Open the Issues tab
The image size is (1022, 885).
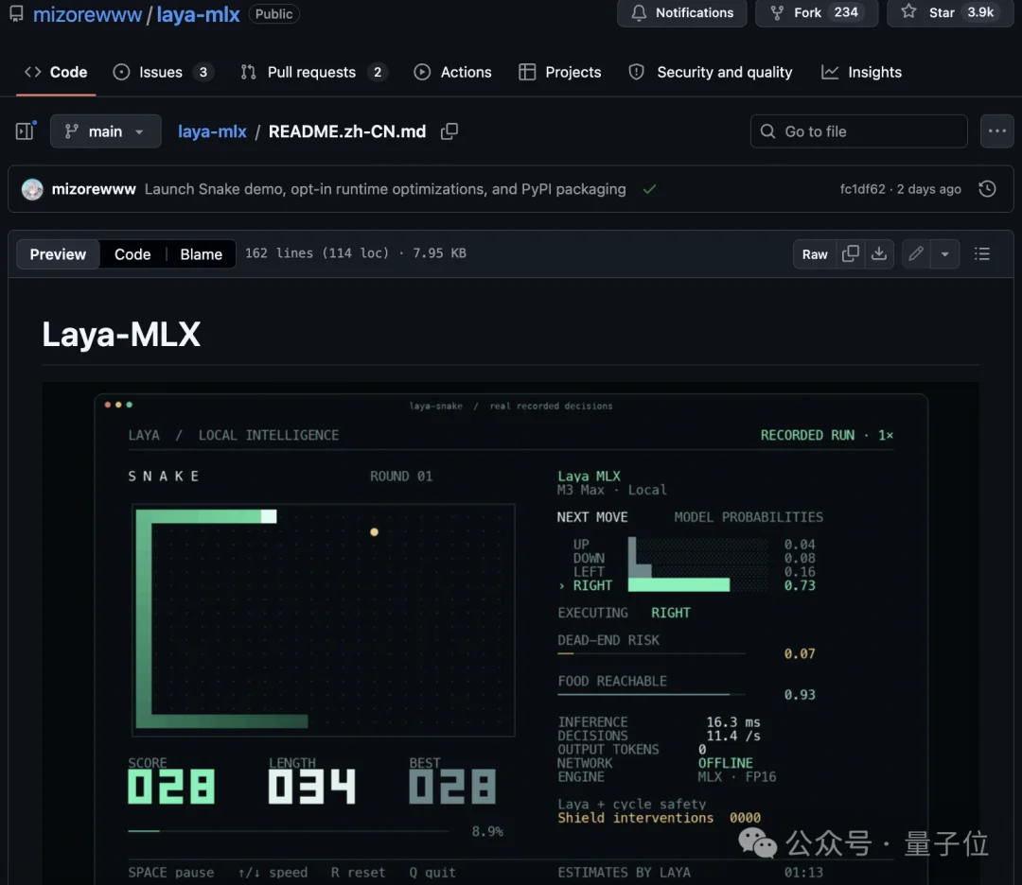[x=163, y=72]
